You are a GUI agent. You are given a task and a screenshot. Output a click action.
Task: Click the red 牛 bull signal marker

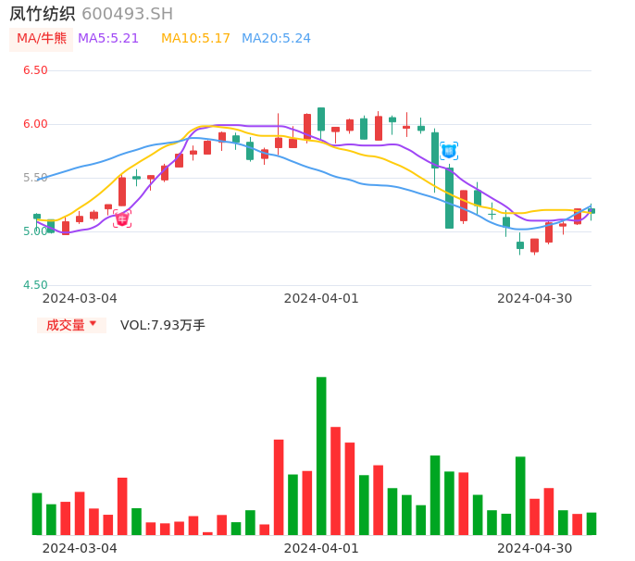click(x=122, y=218)
